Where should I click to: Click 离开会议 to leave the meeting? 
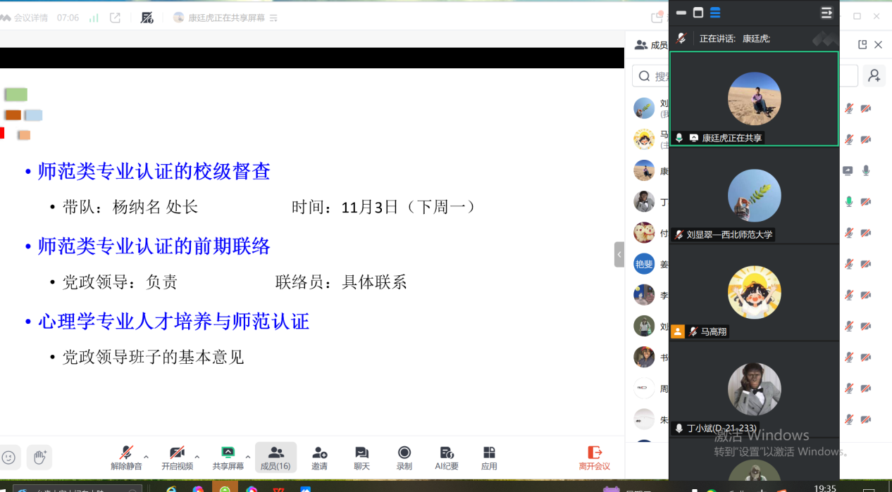tap(594, 457)
